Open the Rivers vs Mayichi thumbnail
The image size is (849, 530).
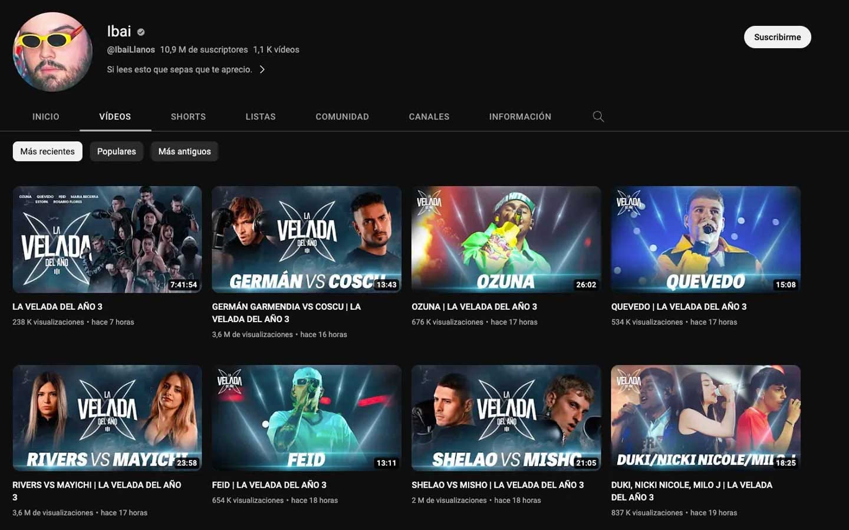107,418
